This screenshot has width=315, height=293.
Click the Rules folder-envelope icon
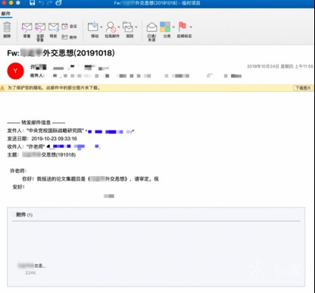click(128, 27)
